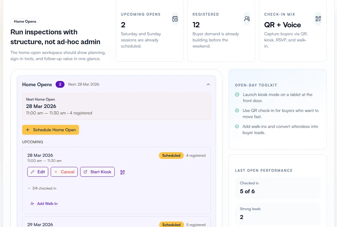Start Kiosk for the 28 Mar open
The image size is (337, 227).
click(97, 172)
